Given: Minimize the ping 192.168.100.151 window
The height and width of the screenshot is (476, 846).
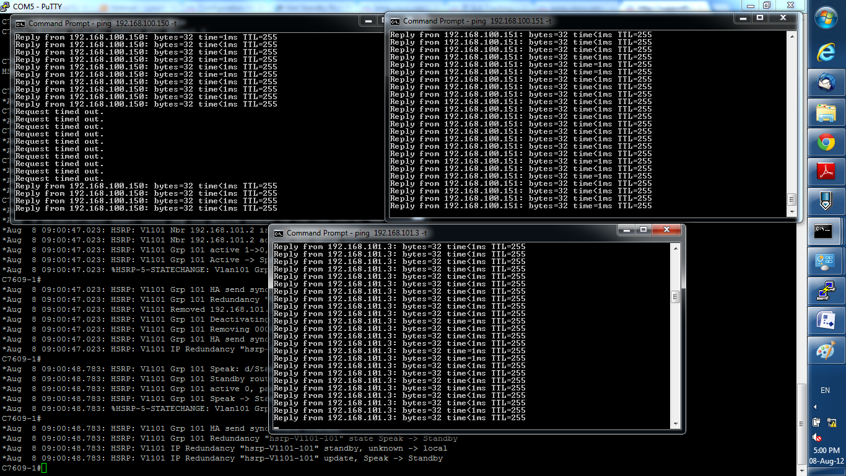Looking at the screenshot, I should pos(743,17).
